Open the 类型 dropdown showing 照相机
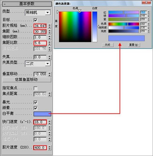This screenshot has width=153, height=156. pyautogui.click(x=38, y=13)
